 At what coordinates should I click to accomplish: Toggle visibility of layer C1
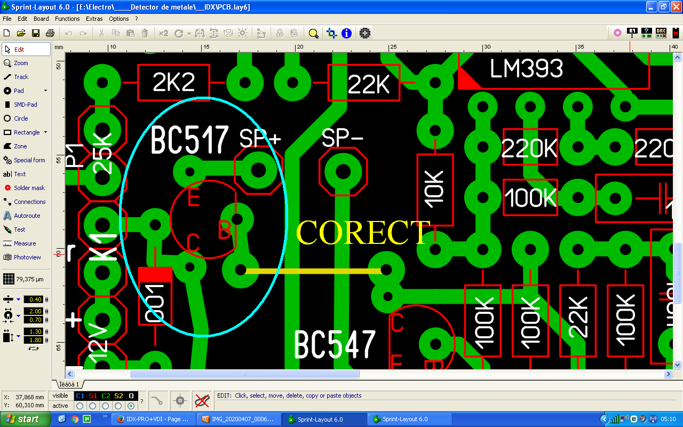tap(80, 396)
